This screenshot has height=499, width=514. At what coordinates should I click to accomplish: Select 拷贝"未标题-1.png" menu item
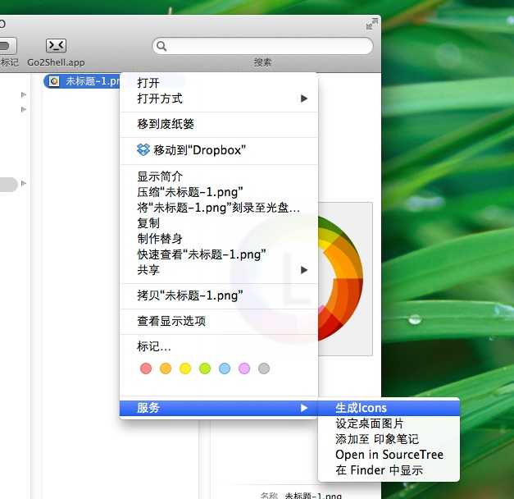[x=219, y=295]
